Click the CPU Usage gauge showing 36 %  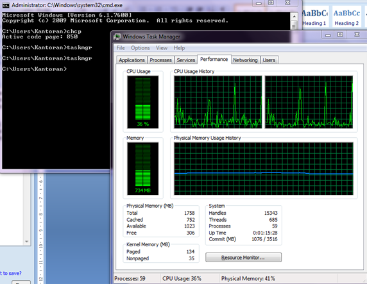point(143,102)
